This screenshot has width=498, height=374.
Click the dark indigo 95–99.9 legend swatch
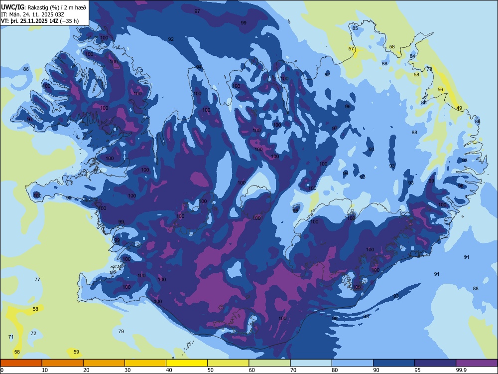point(435,363)
